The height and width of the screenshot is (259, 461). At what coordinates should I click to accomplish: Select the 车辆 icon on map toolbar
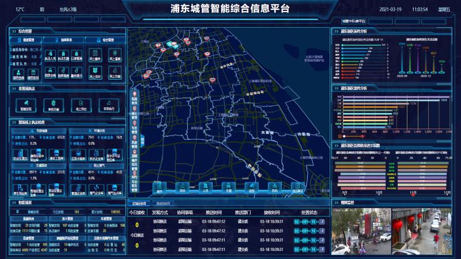point(228,187)
